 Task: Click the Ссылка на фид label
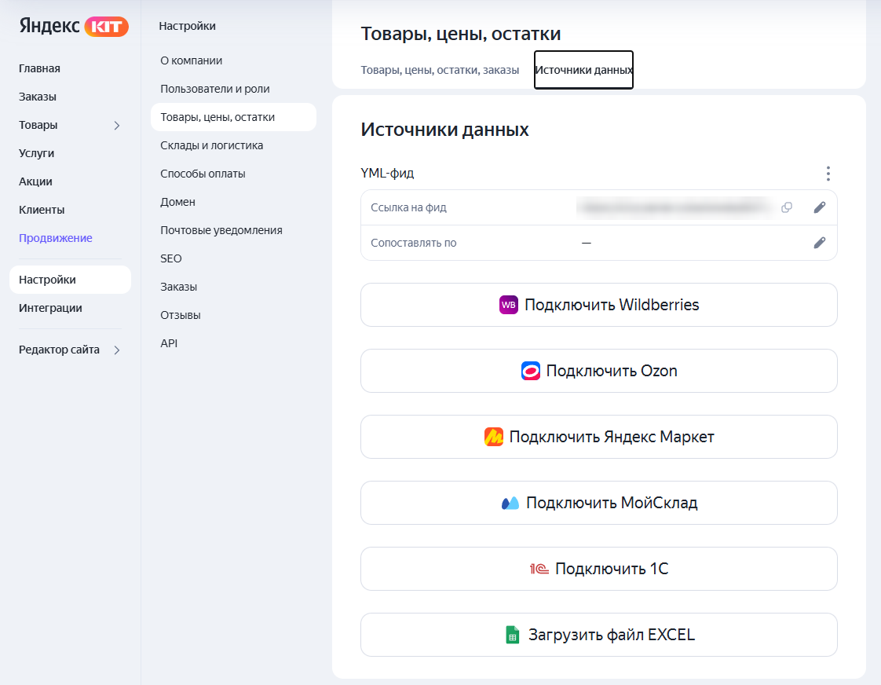(408, 207)
